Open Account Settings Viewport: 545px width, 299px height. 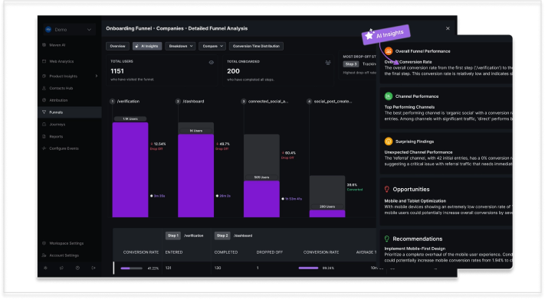[x=64, y=255]
